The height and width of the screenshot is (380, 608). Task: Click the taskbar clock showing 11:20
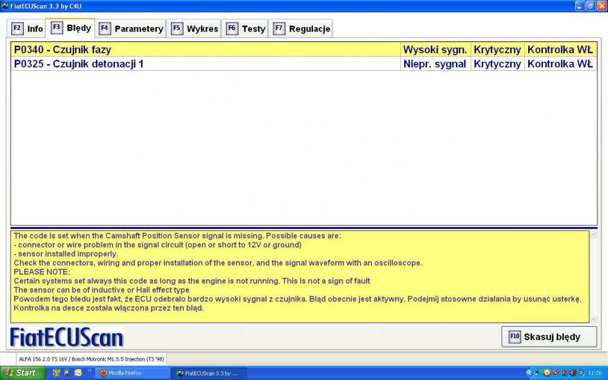595,373
